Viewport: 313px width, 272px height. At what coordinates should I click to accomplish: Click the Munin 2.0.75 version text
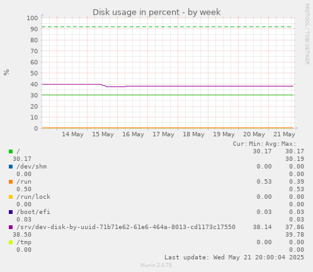click(x=156, y=265)
